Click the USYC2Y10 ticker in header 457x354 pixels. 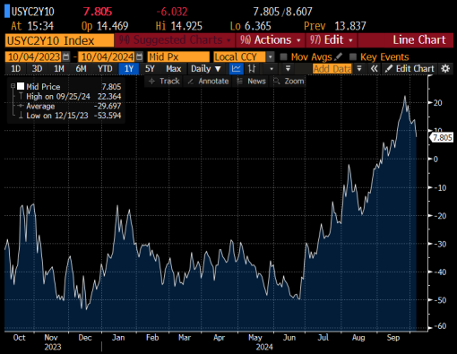point(33,12)
